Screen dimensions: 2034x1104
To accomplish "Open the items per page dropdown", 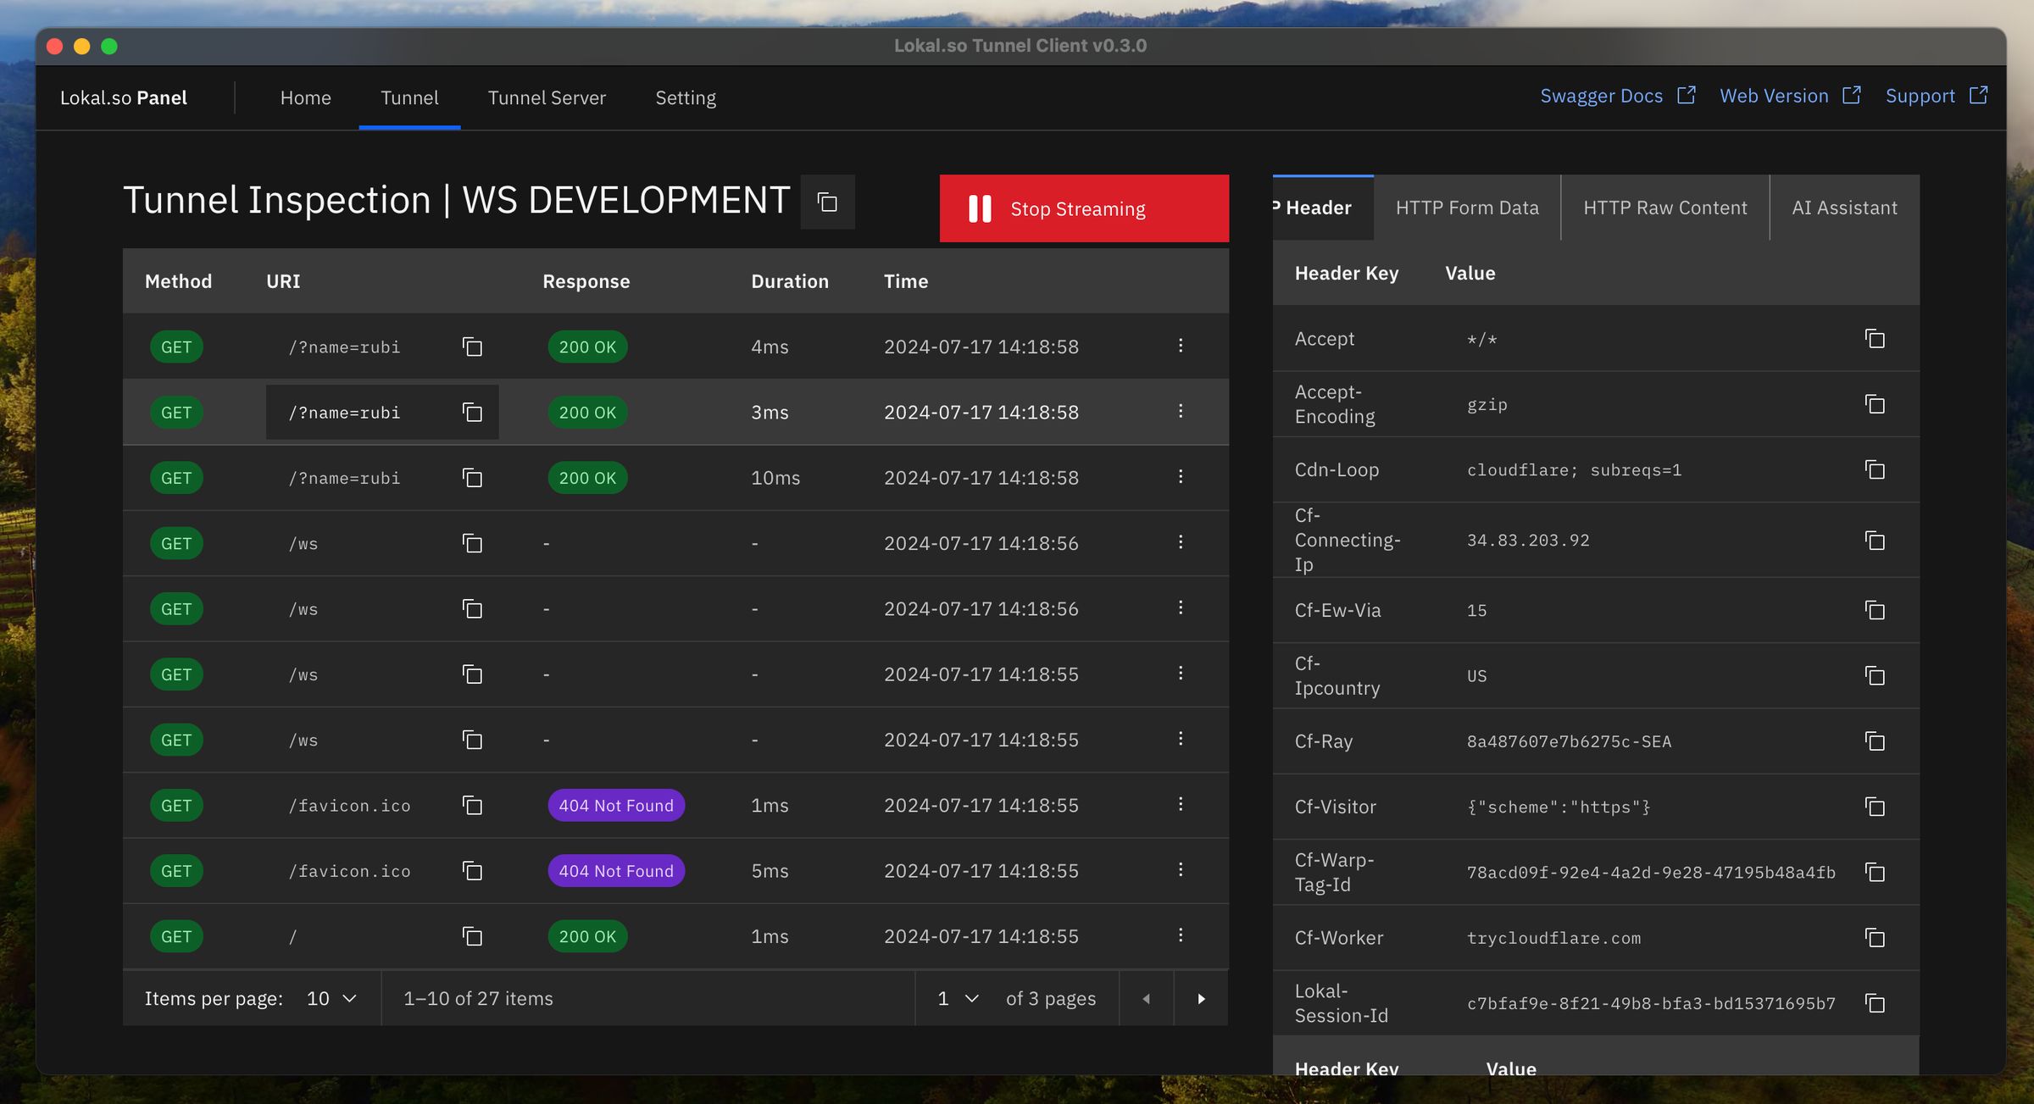I will 329,998.
